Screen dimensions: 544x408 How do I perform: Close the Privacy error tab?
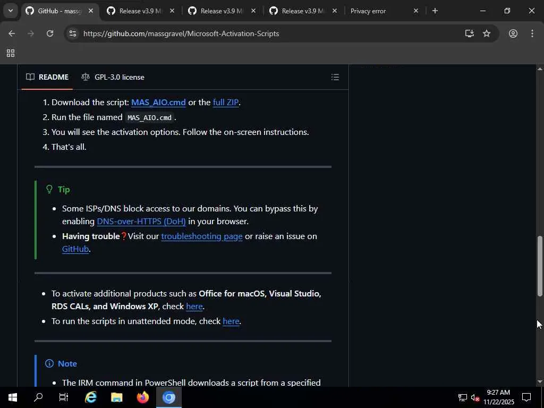click(x=416, y=11)
